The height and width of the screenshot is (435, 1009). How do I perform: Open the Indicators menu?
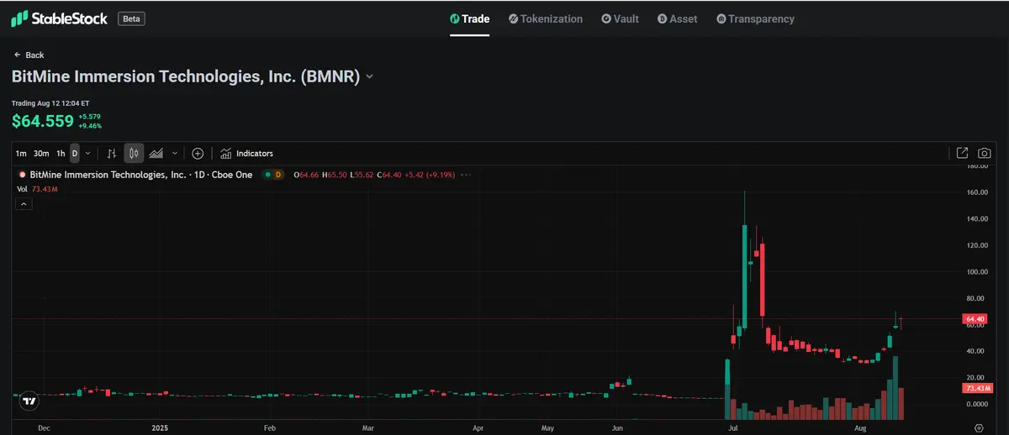pos(247,154)
